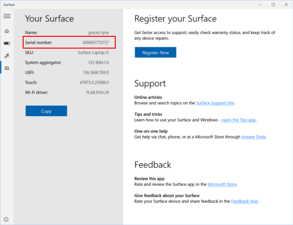Click the Review this app subheading
Viewport: 293px width, 225px height.
[149, 179]
